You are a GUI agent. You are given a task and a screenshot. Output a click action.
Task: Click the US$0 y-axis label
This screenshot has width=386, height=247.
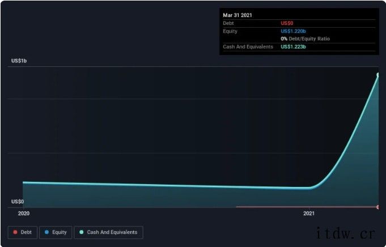pyautogui.click(x=18, y=202)
